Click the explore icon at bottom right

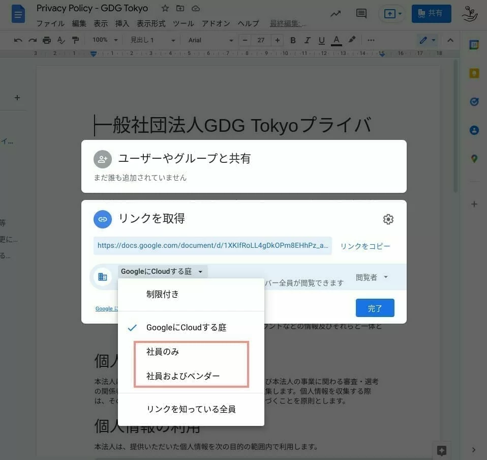[442, 450]
